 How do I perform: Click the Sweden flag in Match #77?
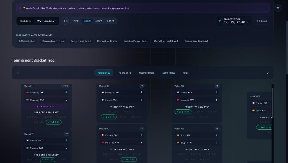click(27, 148)
